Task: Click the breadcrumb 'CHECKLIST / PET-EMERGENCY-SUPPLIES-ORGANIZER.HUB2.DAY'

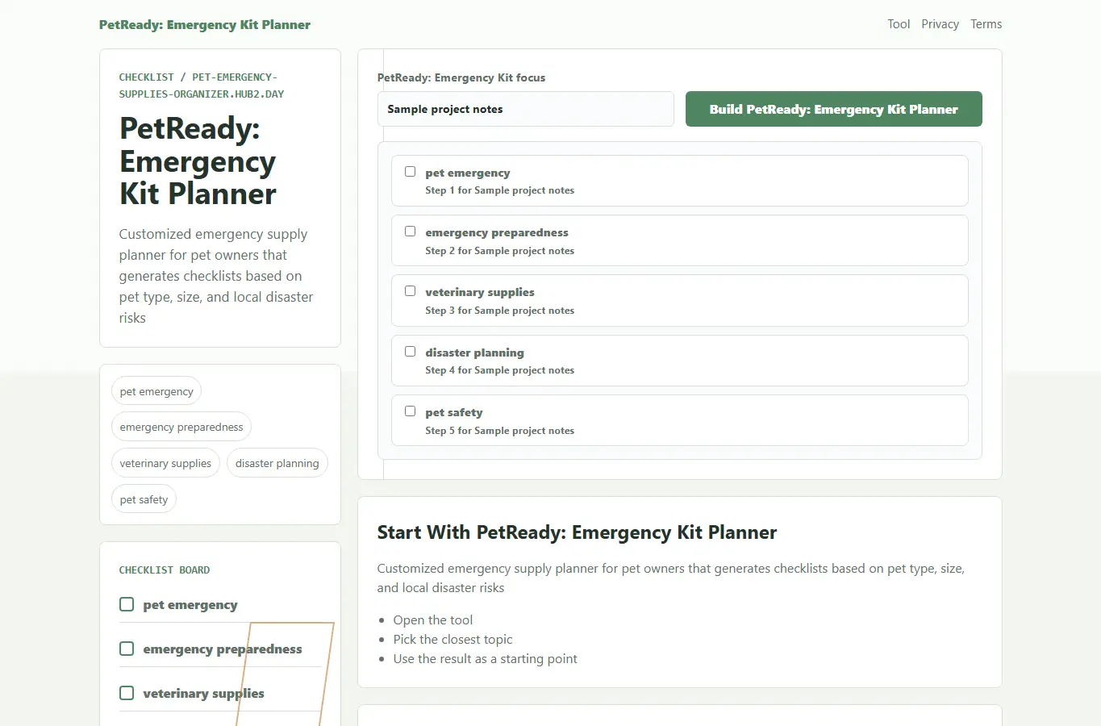Action: click(x=202, y=86)
